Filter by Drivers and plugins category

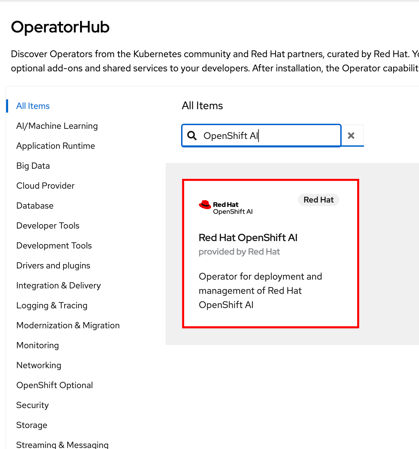(x=53, y=265)
